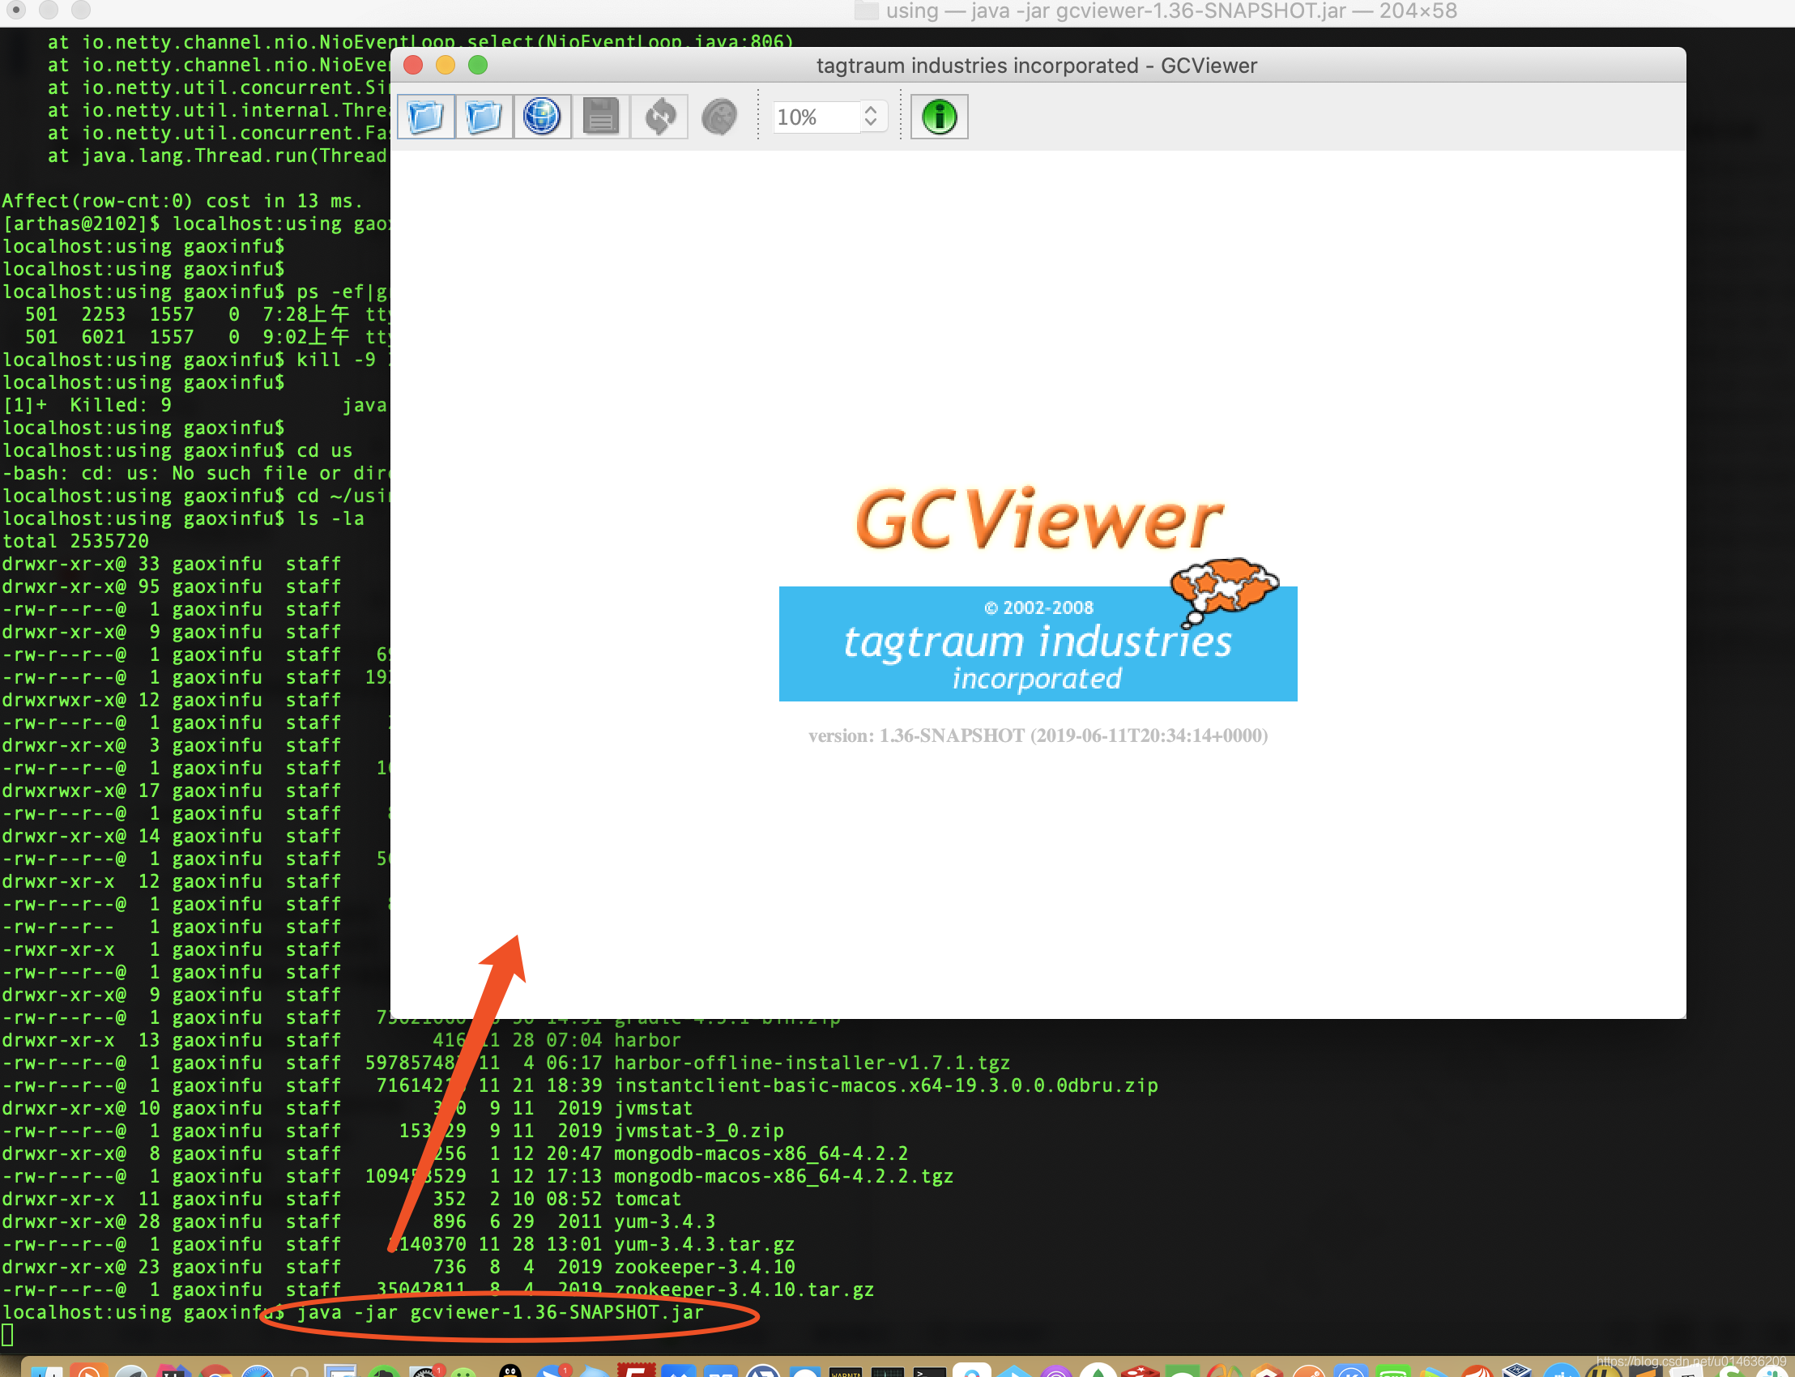Click 'mongodb-macos-x86_64-4.2.2.tgz' in Terminal
This screenshot has width=1795, height=1377.
783,1176
